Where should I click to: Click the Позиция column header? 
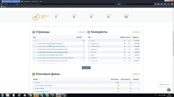click(x=136, y=79)
